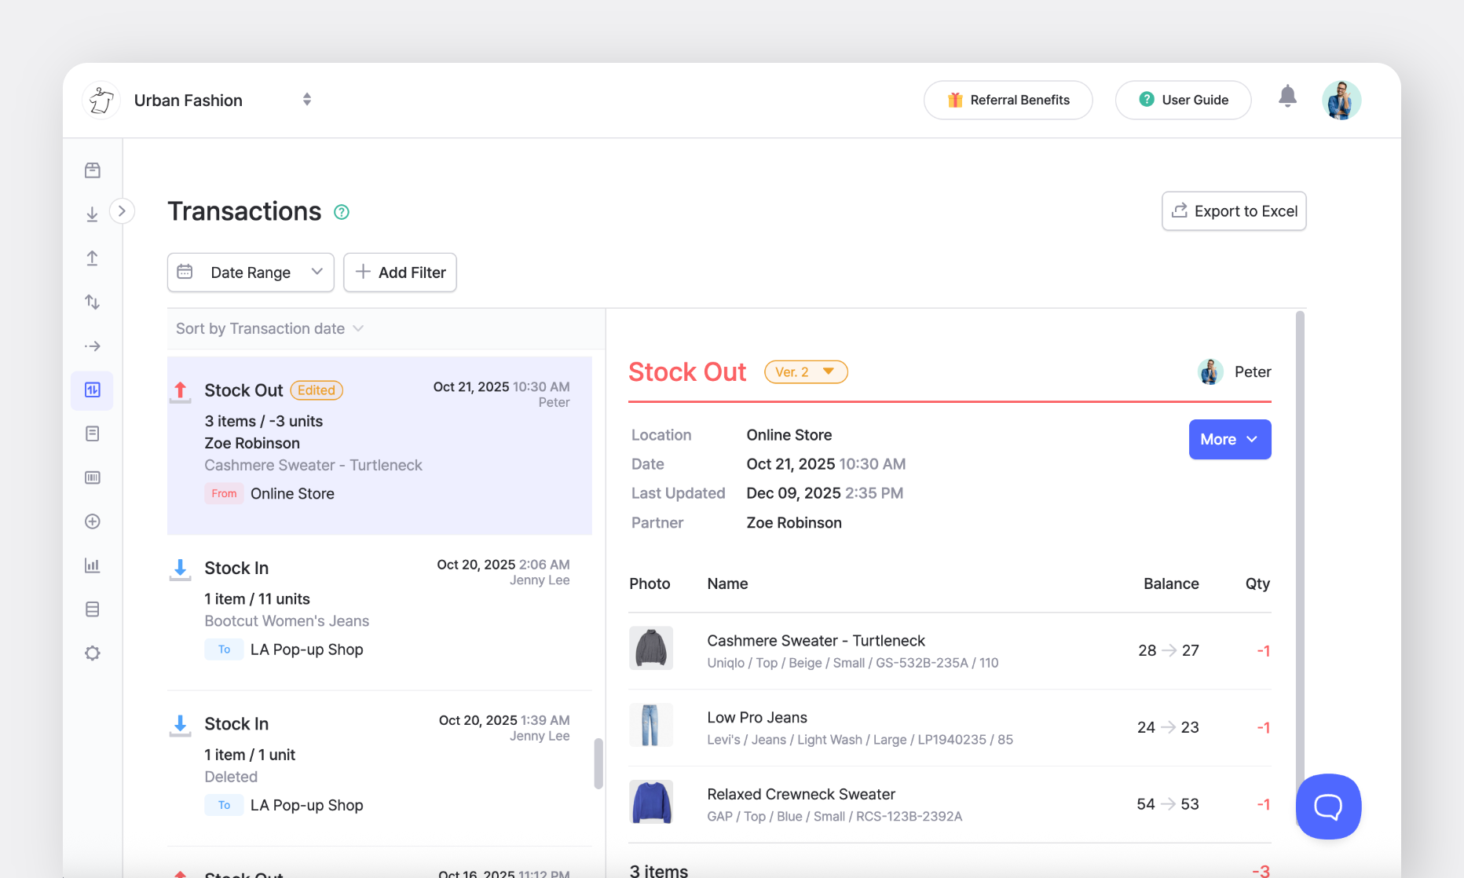Open the blue More menu button

[x=1229, y=440]
